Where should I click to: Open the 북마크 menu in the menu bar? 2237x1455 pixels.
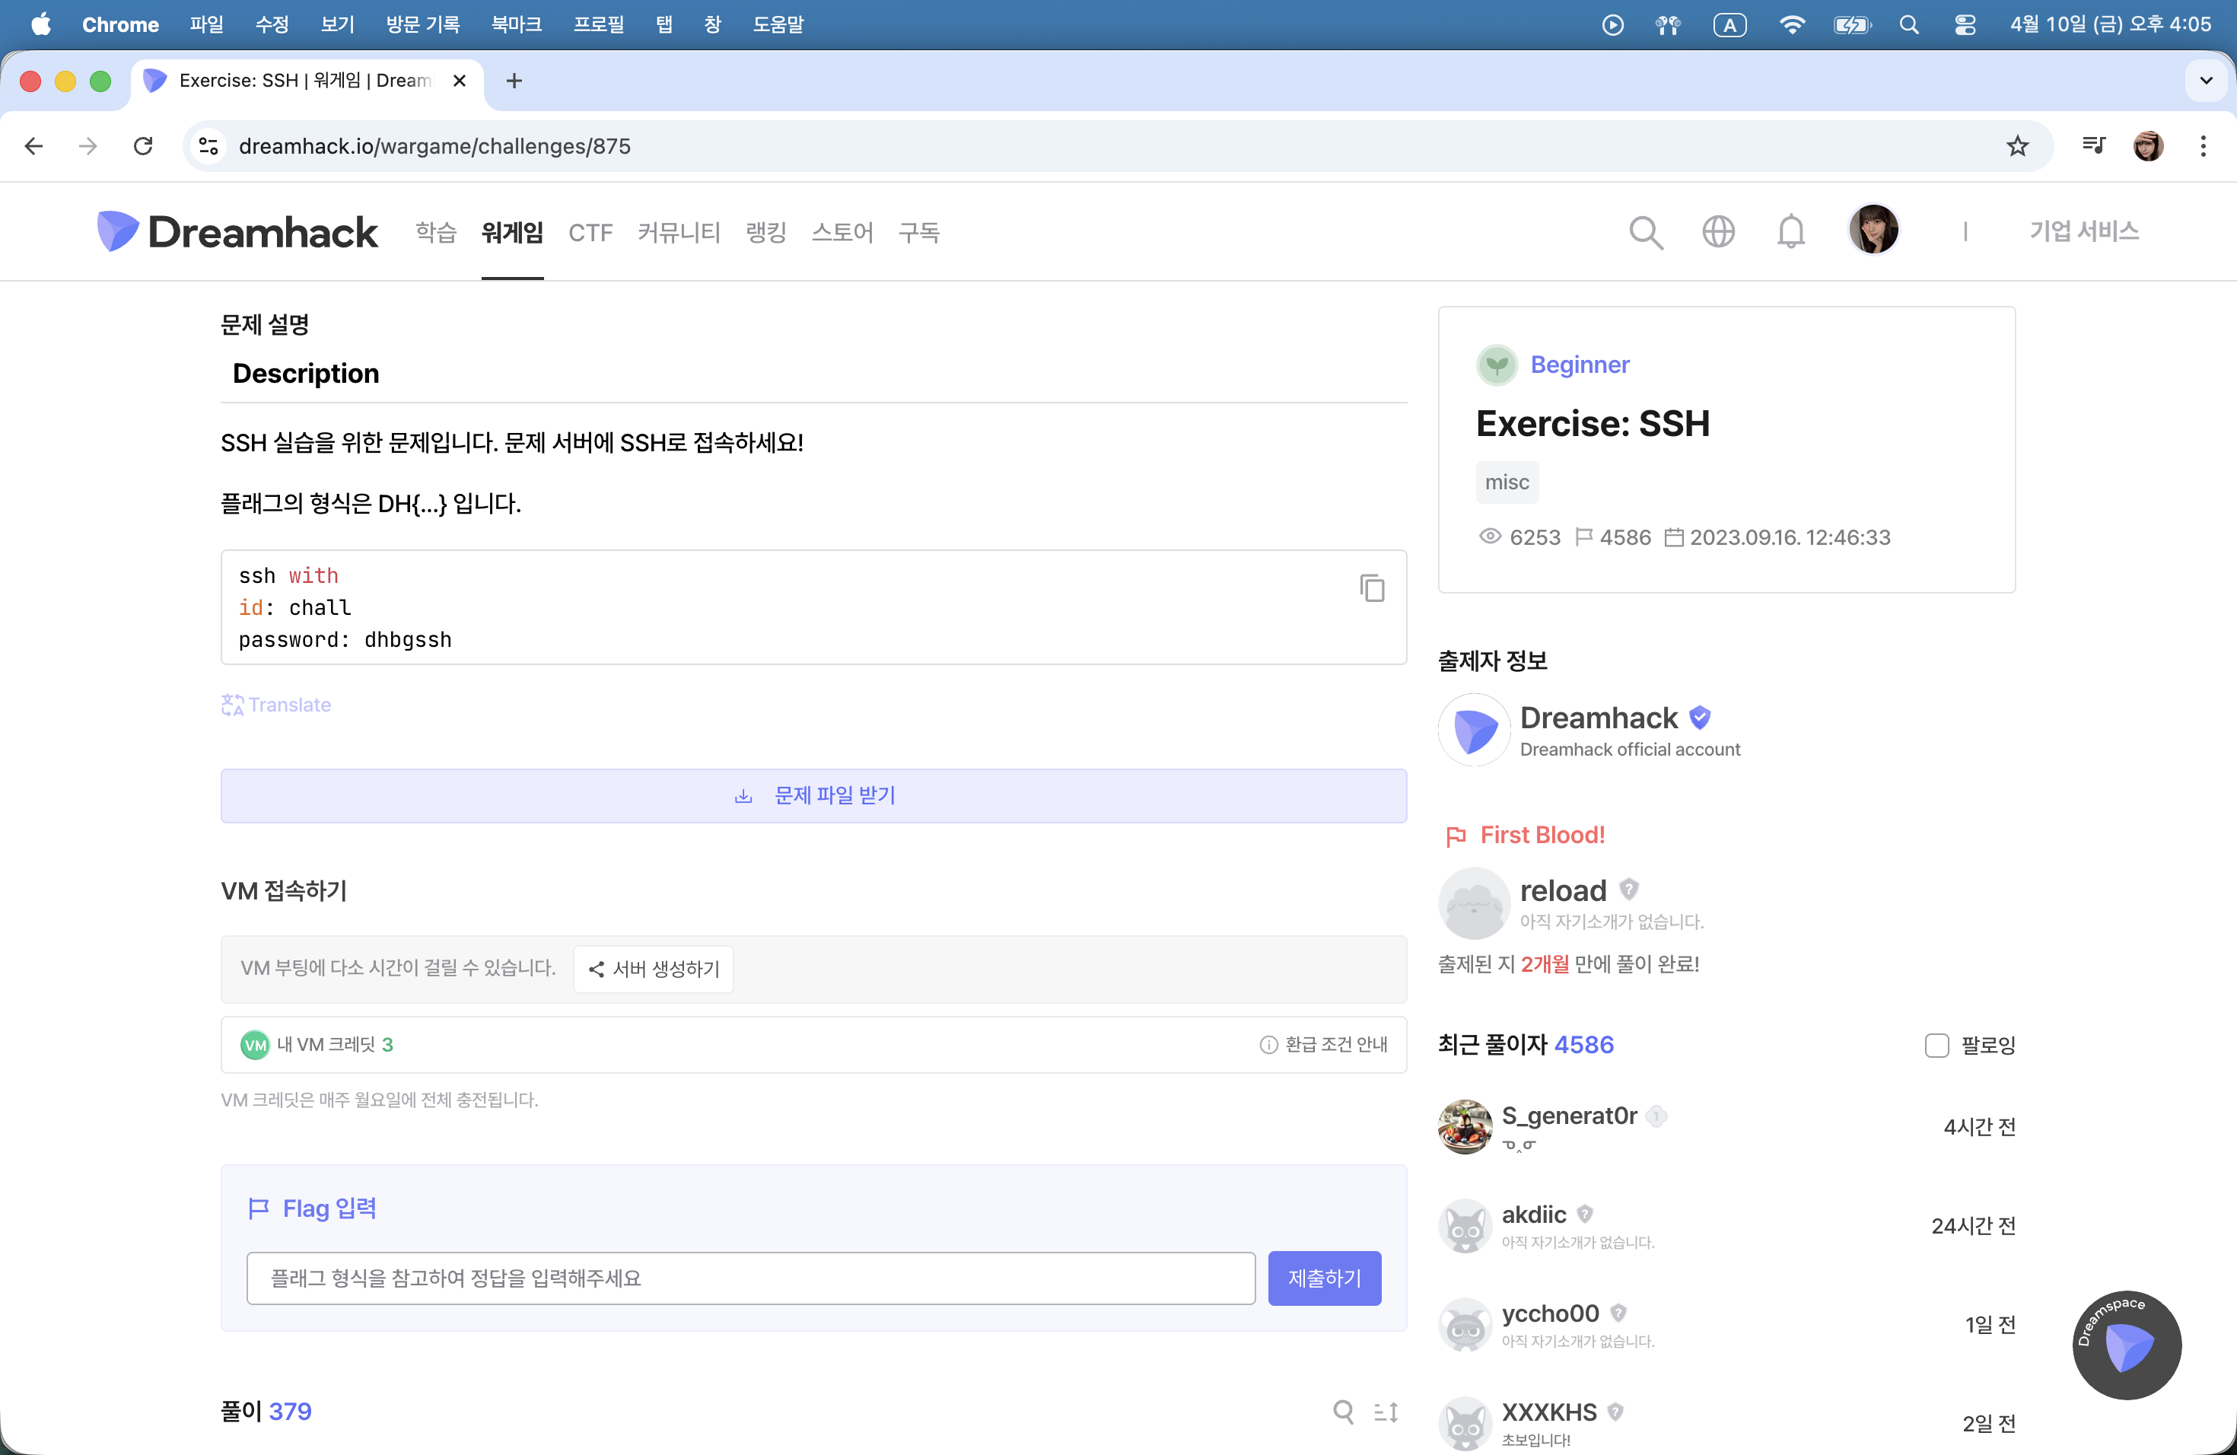click(x=516, y=25)
